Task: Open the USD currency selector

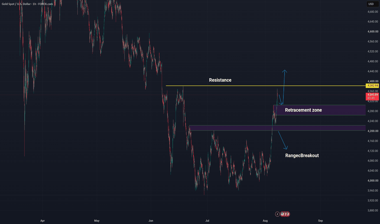Action: tap(372, 4)
